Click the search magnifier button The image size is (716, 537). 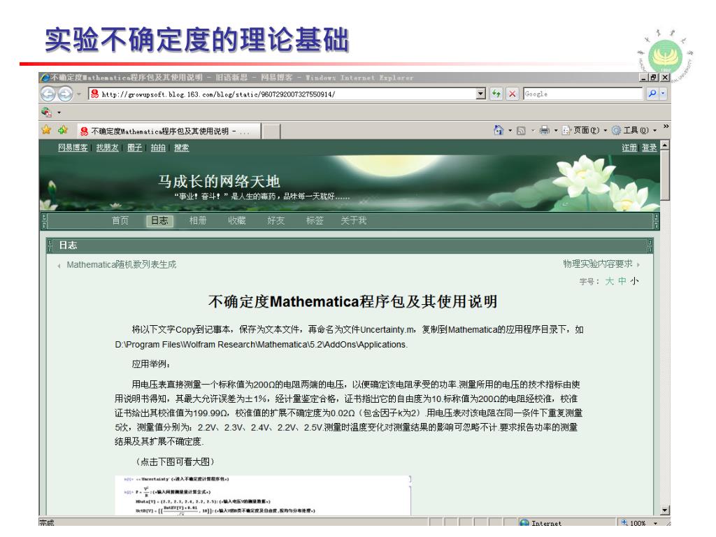coord(652,94)
